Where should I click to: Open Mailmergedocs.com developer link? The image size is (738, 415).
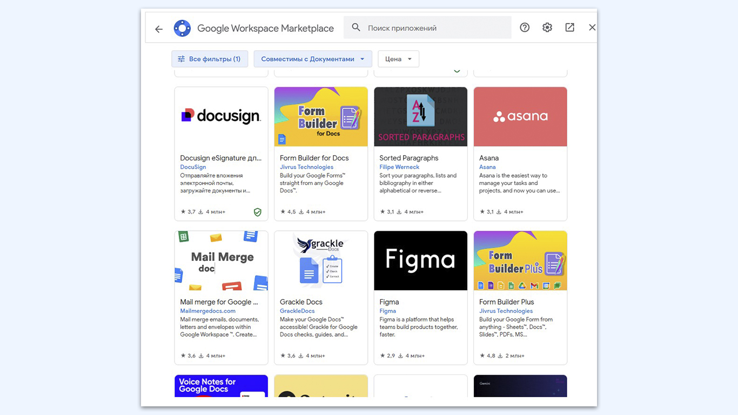[207, 311]
